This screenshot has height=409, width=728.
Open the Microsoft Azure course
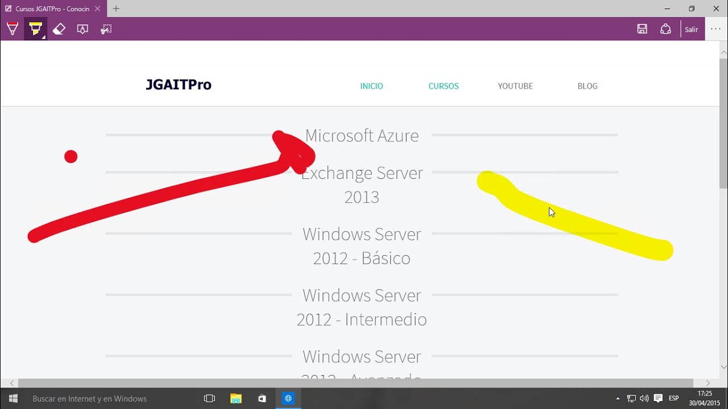[x=362, y=135]
